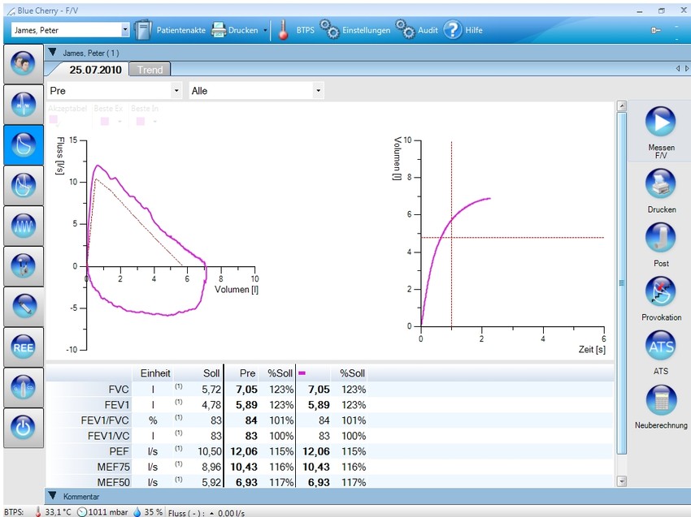The height and width of the screenshot is (517, 691).
Task: Open the Provokation test icon
Action: click(661, 293)
